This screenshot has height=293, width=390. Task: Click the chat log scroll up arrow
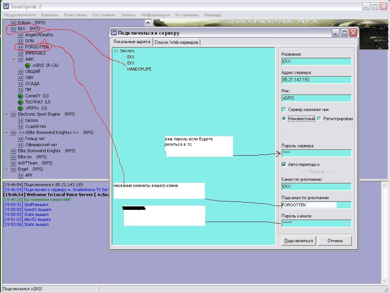(385, 185)
